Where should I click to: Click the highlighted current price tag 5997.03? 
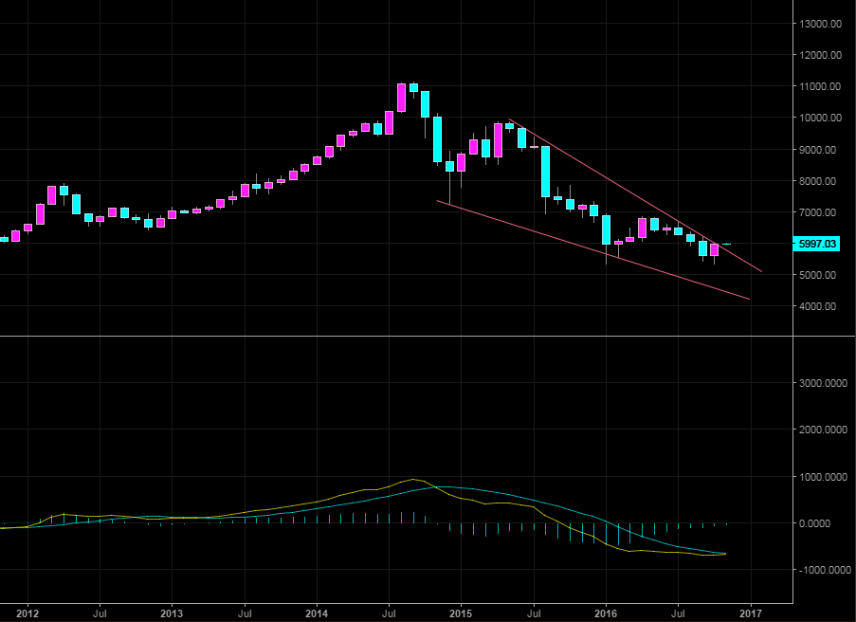click(x=816, y=244)
